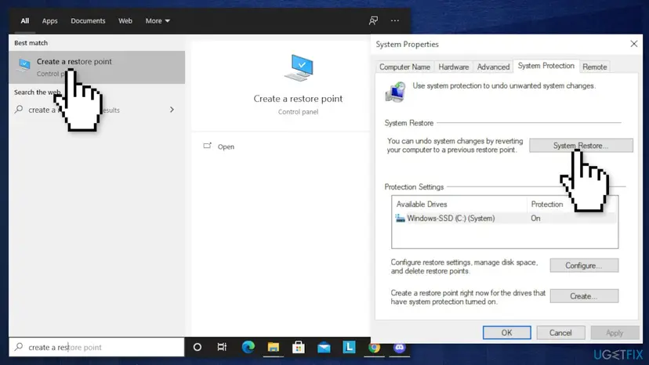This screenshot has width=649, height=365.
Task: Open Cortana circle icon on taskbar
Action: 198,347
